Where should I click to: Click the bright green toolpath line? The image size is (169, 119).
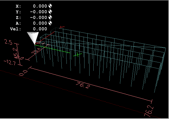53,49
